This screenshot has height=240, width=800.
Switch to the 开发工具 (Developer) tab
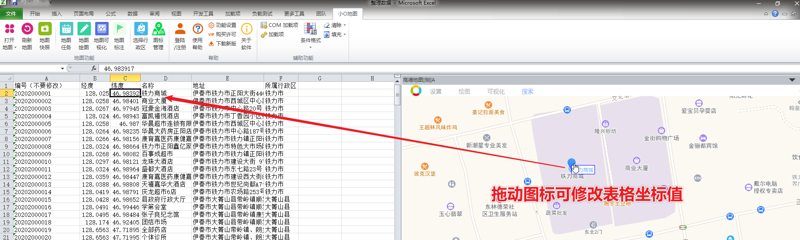[x=203, y=14]
